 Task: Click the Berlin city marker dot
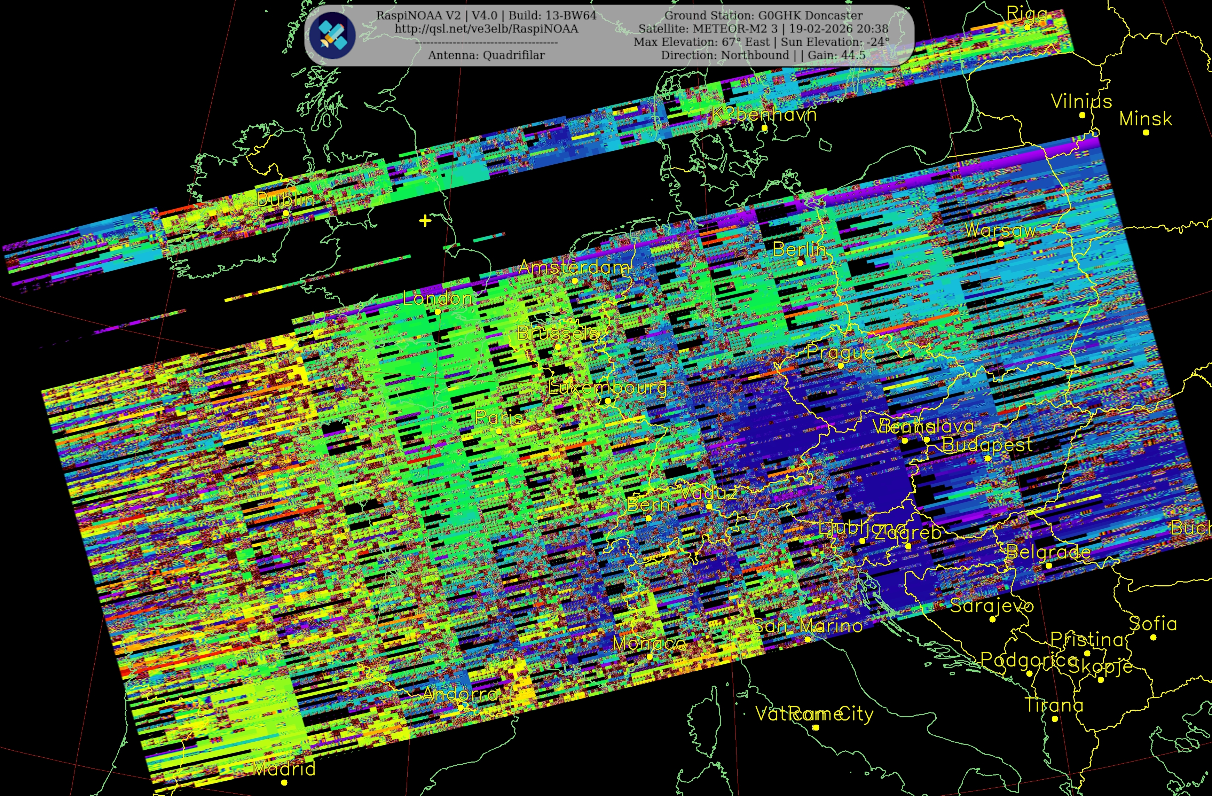pos(800,263)
